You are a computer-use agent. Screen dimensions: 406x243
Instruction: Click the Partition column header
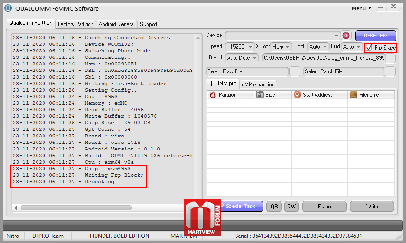click(x=230, y=95)
